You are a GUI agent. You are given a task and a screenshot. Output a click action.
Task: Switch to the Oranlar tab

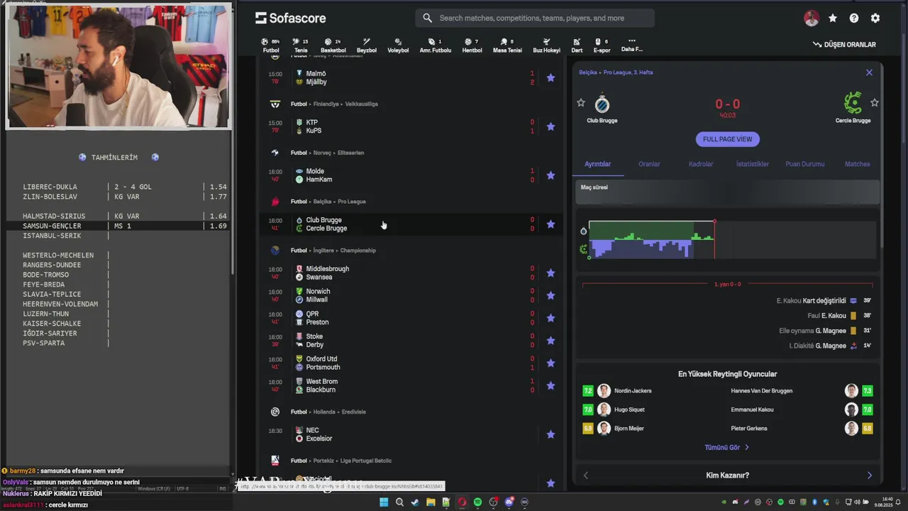(x=649, y=164)
